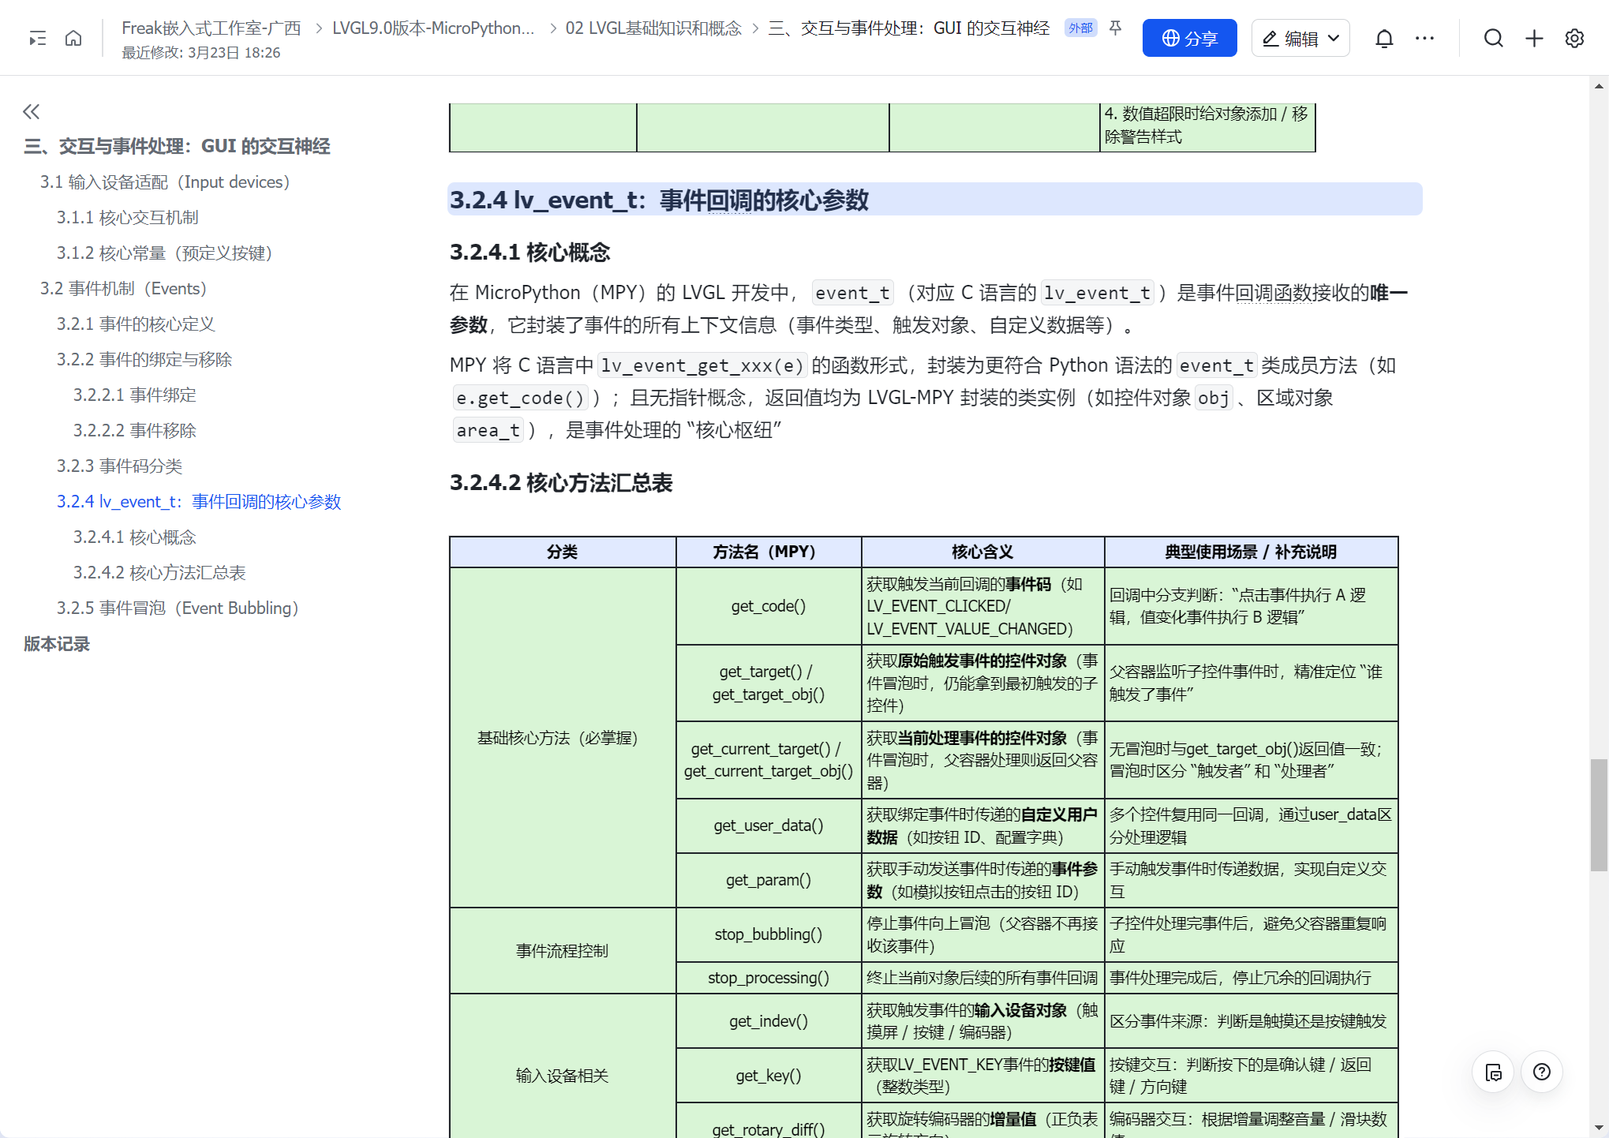This screenshot has height=1138, width=1609.
Task: Open settings with the gear icon
Action: (x=1574, y=37)
